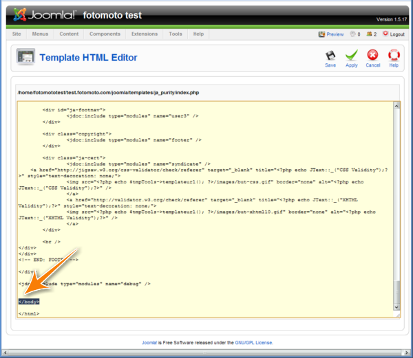Click the </html> closing tag line
This screenshot has height=358, width=413.
(29, 313)
